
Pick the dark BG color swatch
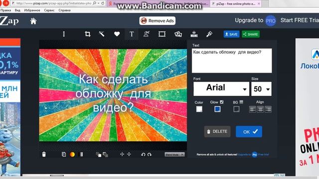point(236,109)
